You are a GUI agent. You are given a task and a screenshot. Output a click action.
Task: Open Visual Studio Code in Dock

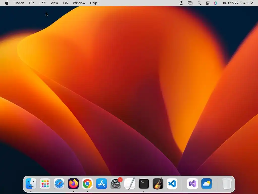[172, 184]
